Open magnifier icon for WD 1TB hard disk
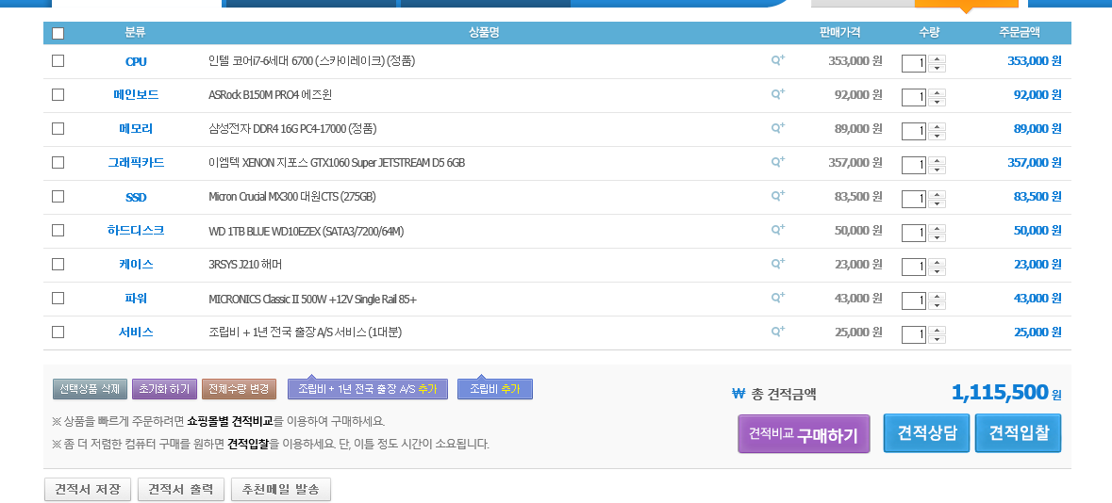Screen dimensions: 1112x503 click(x=777, y=230)
